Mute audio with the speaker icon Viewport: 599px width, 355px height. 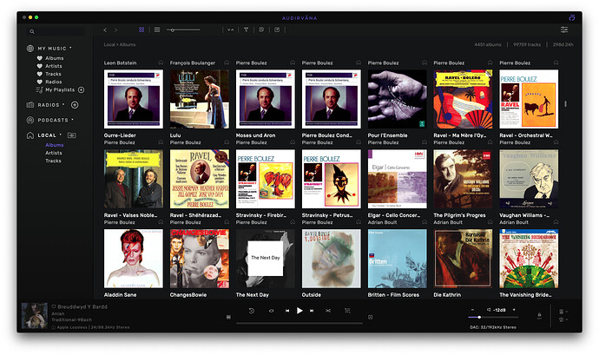tap(489, 310)
